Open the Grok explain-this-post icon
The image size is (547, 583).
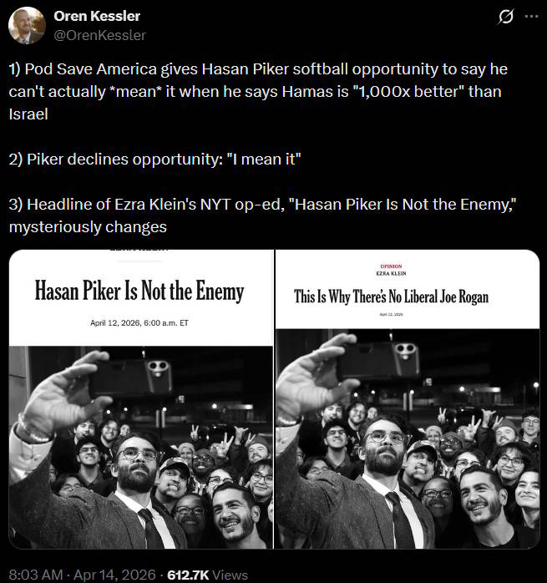coord(505,17)
